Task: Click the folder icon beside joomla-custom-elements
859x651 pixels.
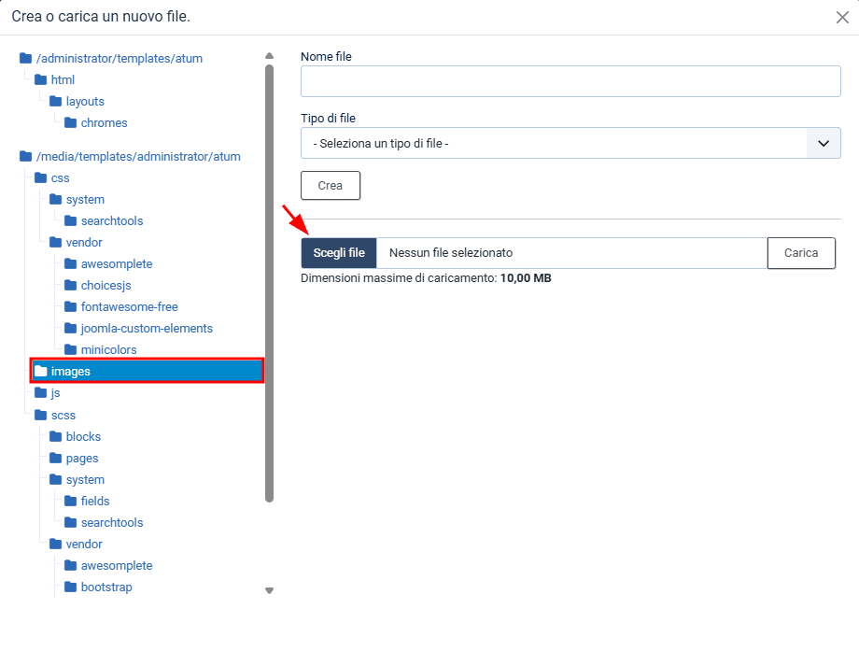Action: click(x=71, y=329)
